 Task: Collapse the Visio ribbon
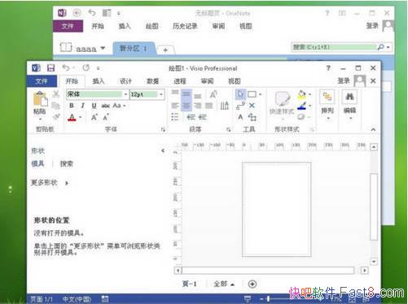pyautogui.click(x=373, y=129)
